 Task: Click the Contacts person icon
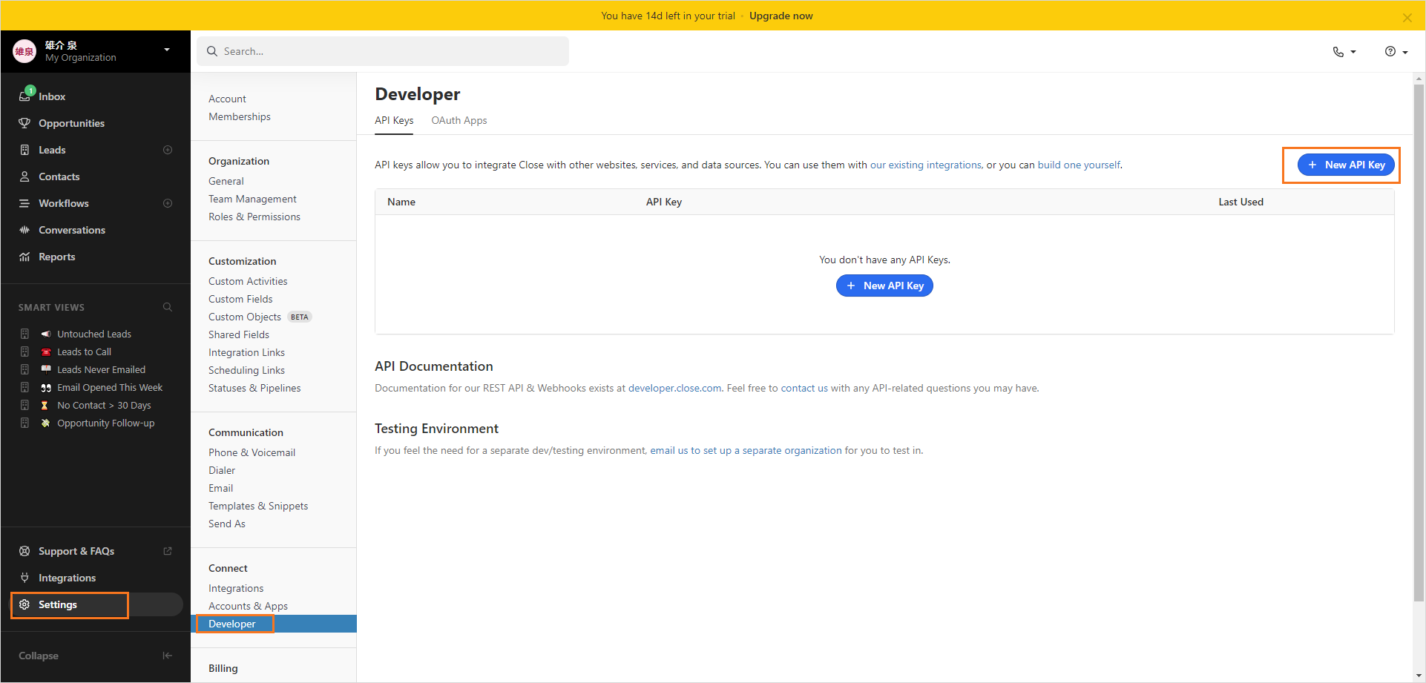pyautogui.click(x=24, y=176)
